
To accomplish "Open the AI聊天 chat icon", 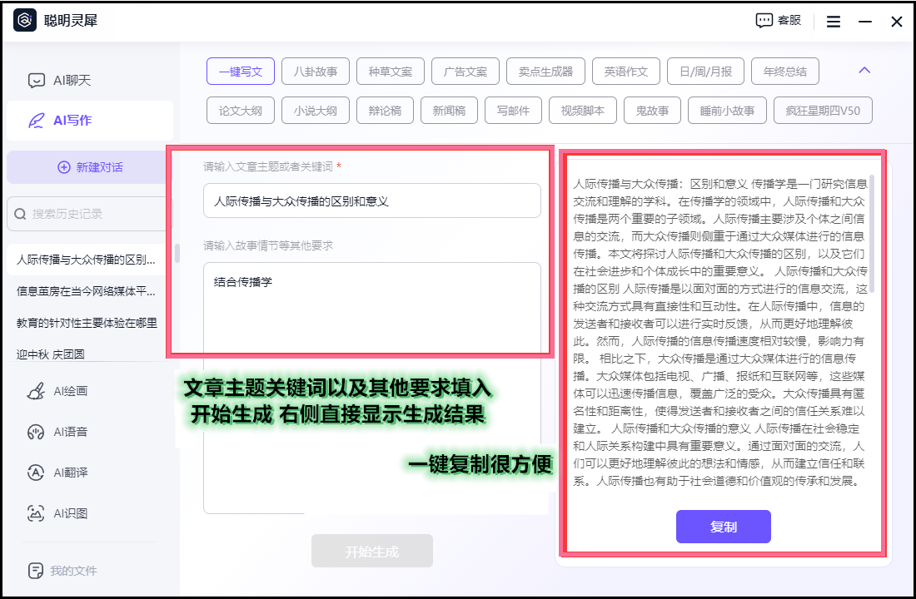I will click(36, 81).
